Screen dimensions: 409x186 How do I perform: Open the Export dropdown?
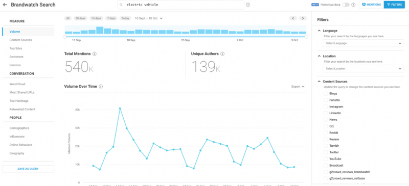(298, 86)
